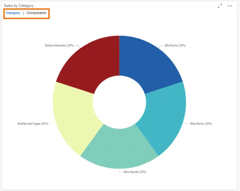This screenshot has height=191, width=240.
Task: Select the Bottom Brackets (20%) data label
Action: (x=59, y=46)
